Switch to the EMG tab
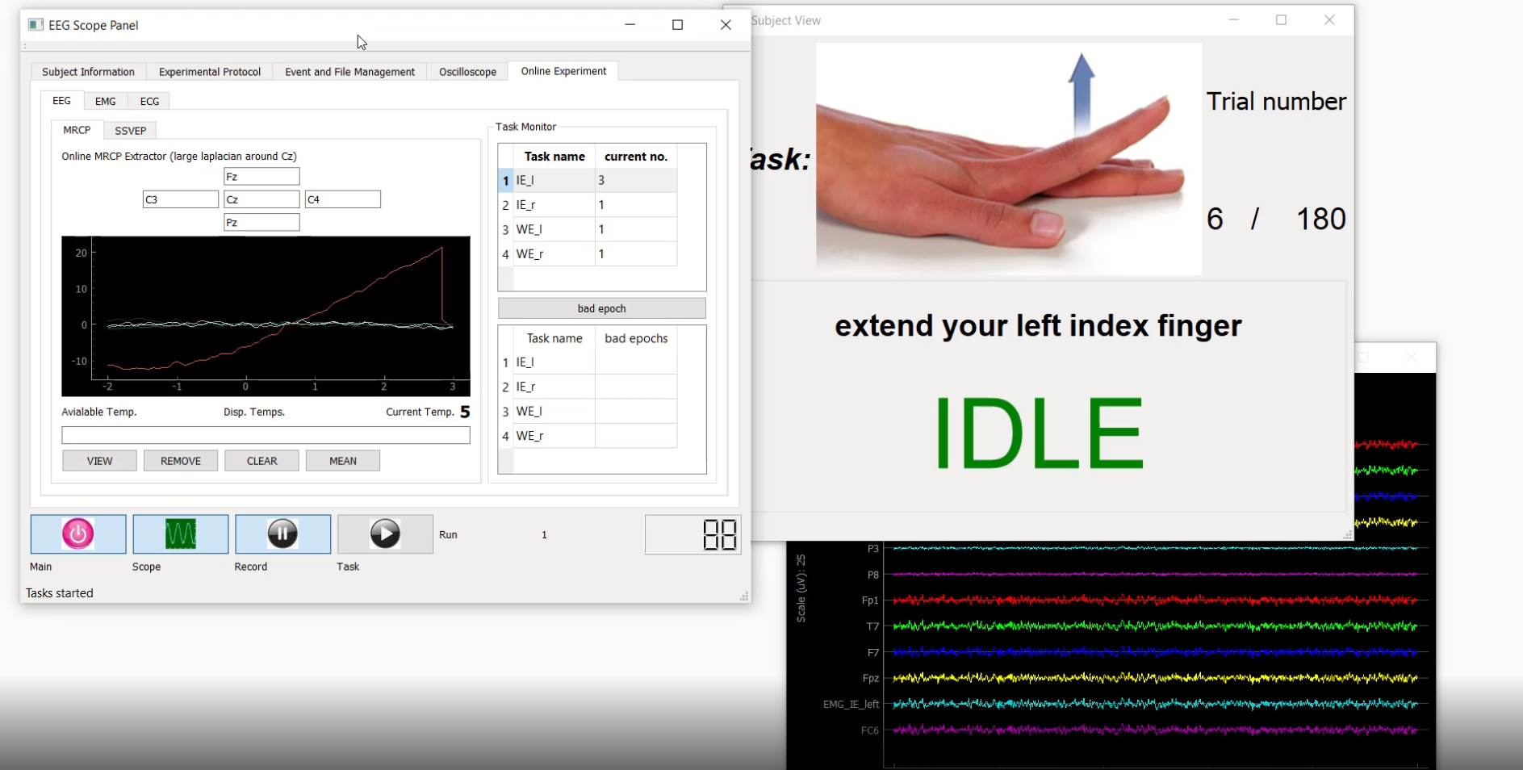The image size is (1523, 770). point(105,100)
